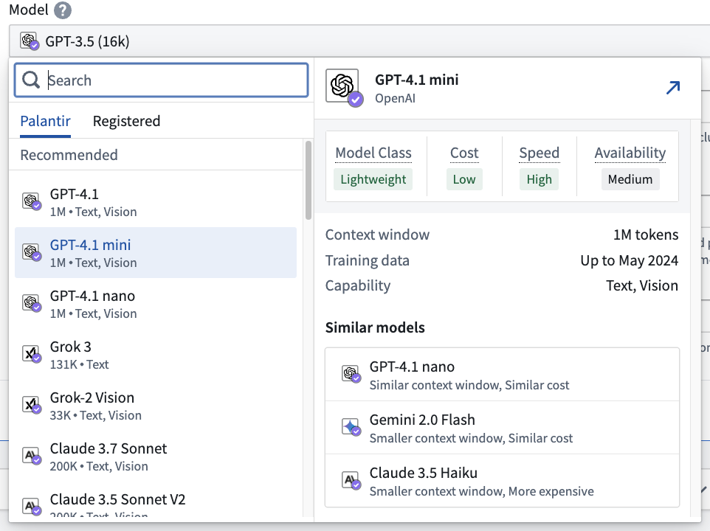Click the Recommended section header
Screen dimensions: 710x531
[69, 155]
